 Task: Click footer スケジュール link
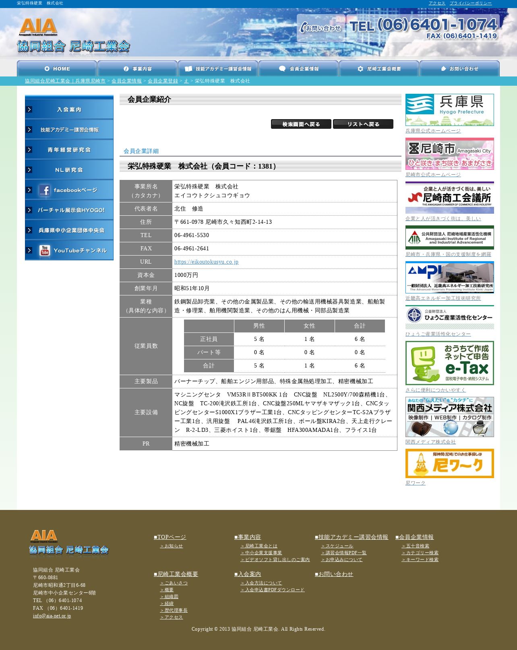pos(337,546)
